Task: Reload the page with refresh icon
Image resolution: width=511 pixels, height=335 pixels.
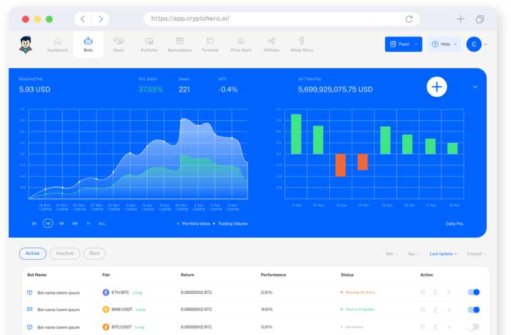Action: pyautogui.click(x=409, y=19)
